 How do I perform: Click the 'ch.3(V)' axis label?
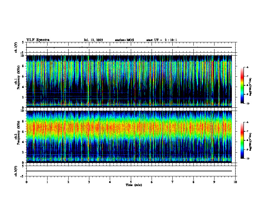pyautogui.click(x=16, y=171)
